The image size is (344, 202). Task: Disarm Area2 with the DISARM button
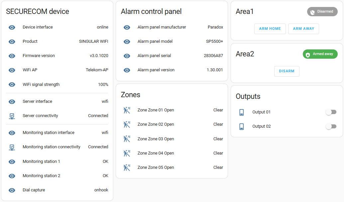coord(287,71)
